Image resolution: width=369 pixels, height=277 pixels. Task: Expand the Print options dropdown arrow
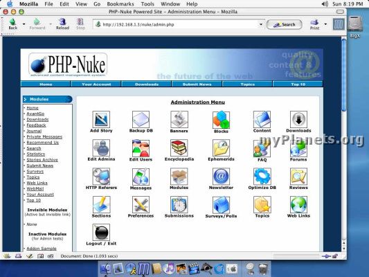325,24
